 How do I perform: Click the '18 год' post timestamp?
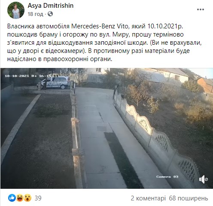point(35,14)
